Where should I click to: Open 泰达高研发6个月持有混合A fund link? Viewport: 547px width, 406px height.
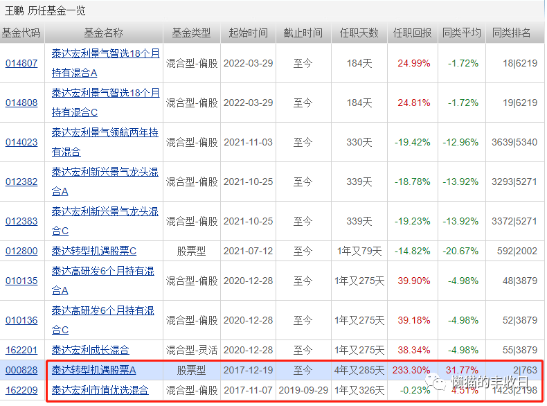103,281
